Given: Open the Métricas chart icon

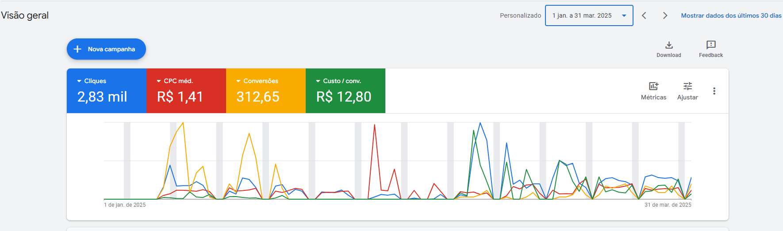Looking at the screenshot, I should pos(653,87).
